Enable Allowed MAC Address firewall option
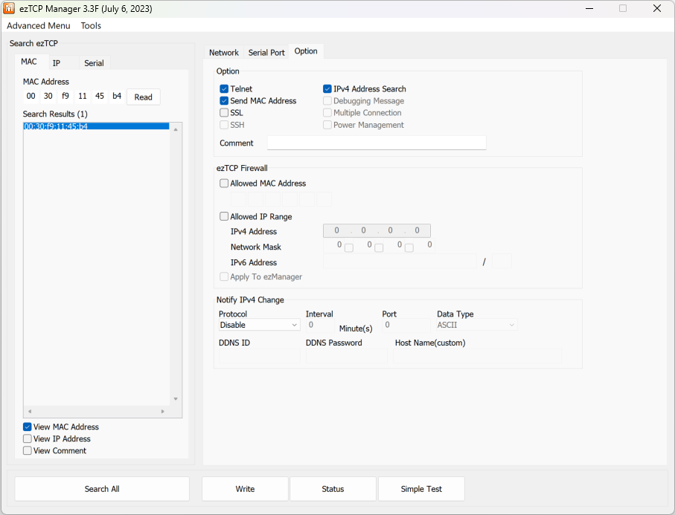This screenshot has width=675, height=515. tap(224, 184)
